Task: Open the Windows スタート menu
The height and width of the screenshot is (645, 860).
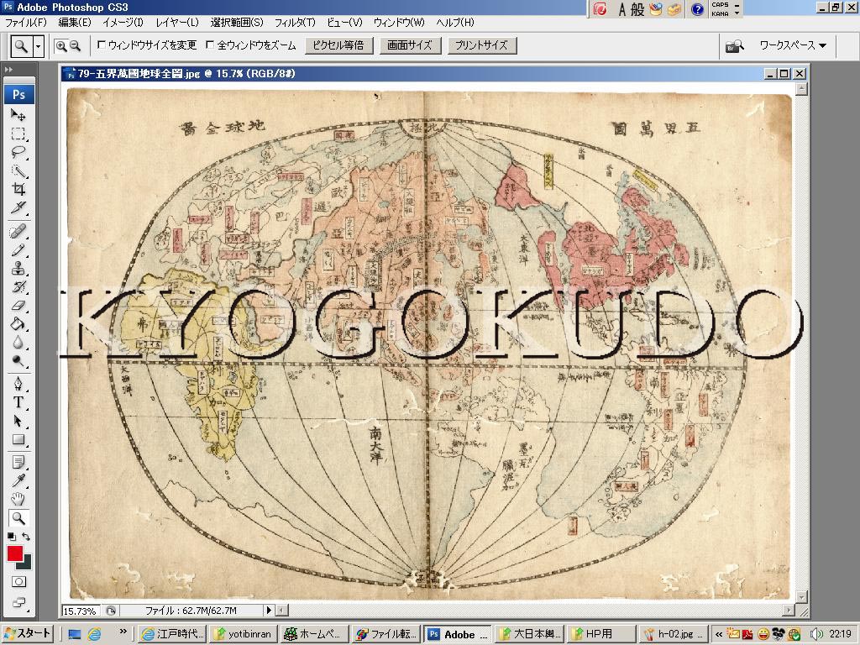Action: pos(28,634)
